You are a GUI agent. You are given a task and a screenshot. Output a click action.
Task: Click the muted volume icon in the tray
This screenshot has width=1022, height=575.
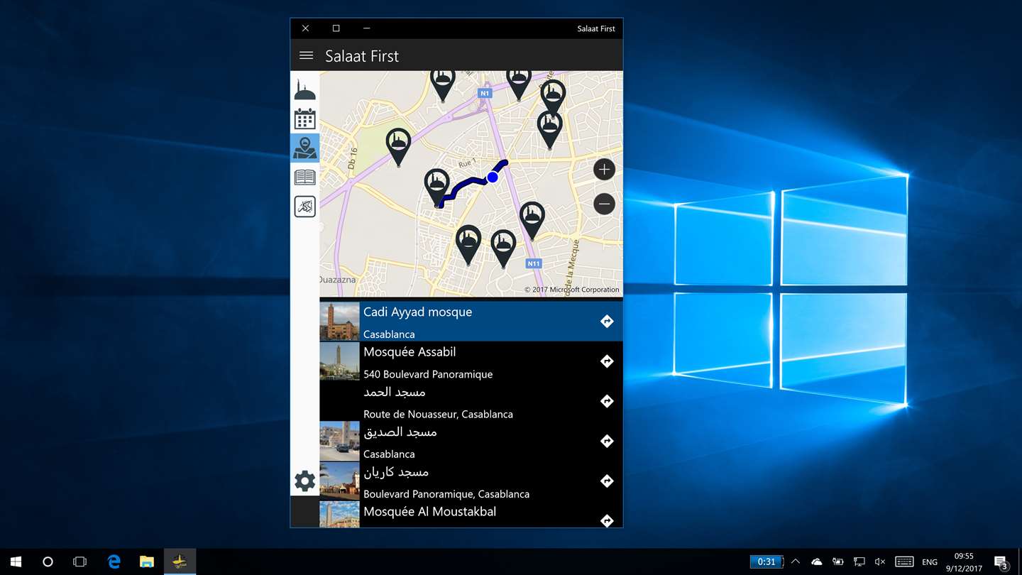pyautogui.click(x=880, y=562)
